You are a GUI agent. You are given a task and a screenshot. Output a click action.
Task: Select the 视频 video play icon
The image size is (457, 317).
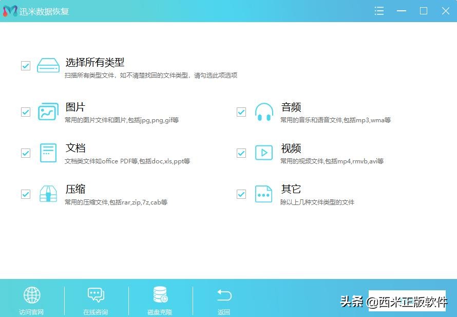(x=263, y=153)
